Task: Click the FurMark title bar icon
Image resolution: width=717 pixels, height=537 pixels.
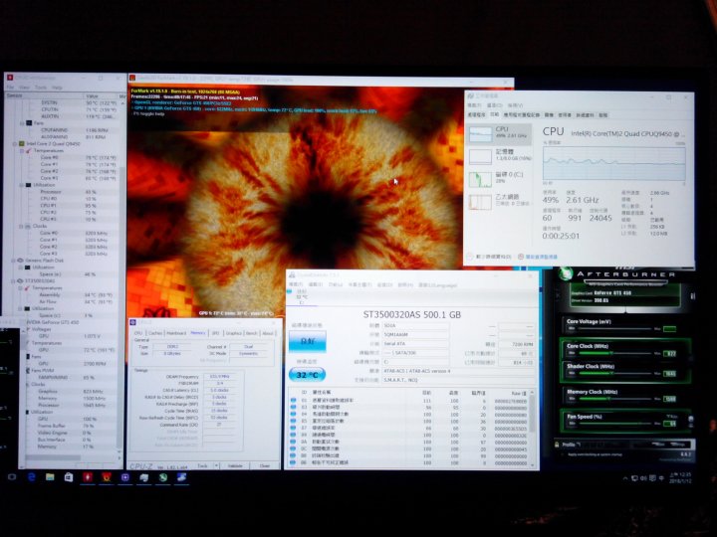Action: 132,79
